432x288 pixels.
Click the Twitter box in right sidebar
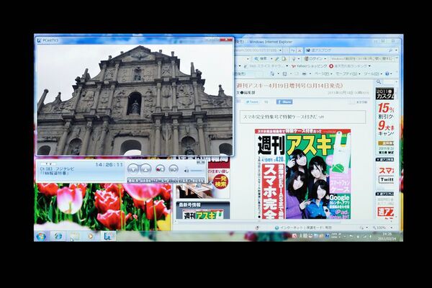point(386,180)
